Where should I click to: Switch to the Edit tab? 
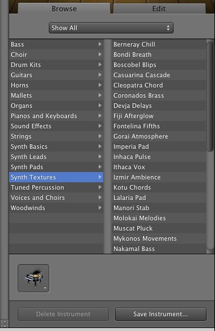[x=159, y=9]
